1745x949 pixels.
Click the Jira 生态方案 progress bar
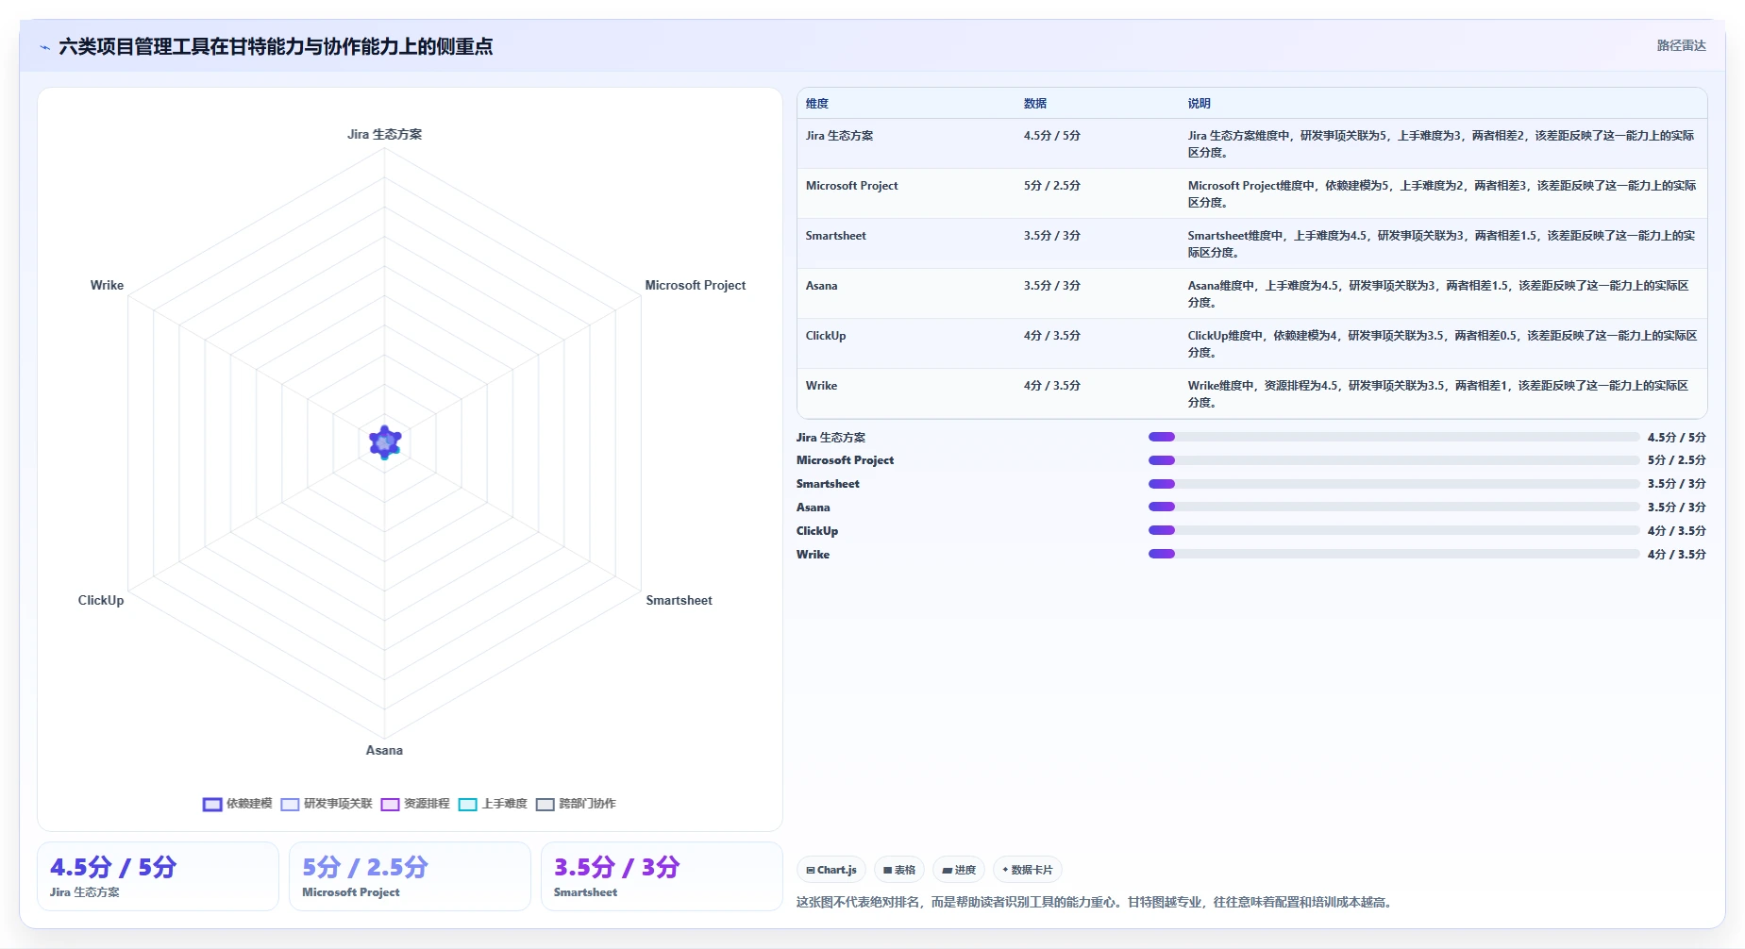point(1394,437)
